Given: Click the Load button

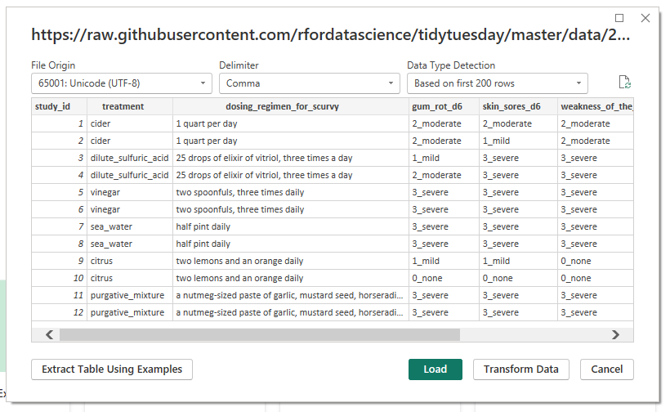Looking at the screenshot, I should tap(435, 369).
